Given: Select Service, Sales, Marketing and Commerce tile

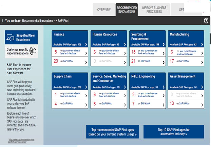Looking at the screenshot, I should pos(109,78).
